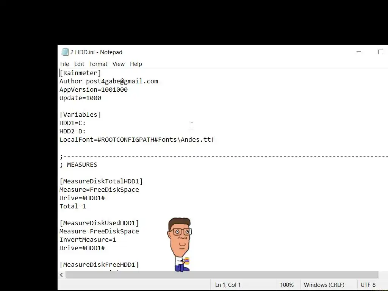Open the View menu

point(119,64)
